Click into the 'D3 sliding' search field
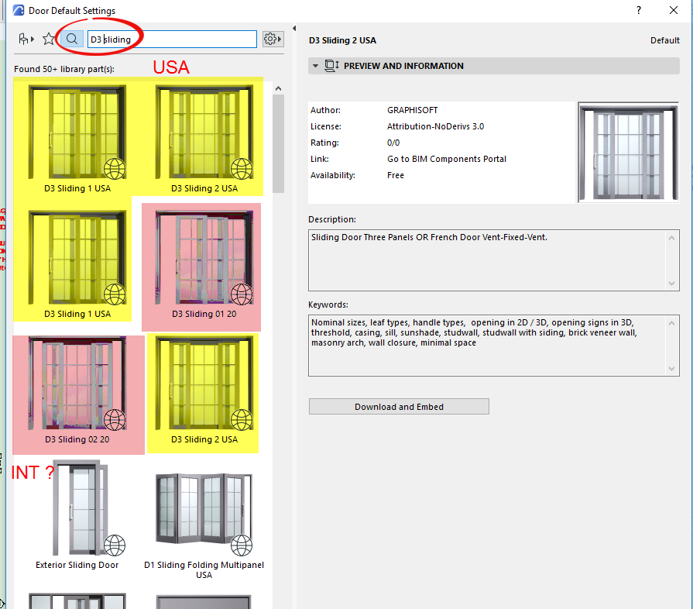Image resolution: width=693 pixels, height=609 pixels. point(172,39)
